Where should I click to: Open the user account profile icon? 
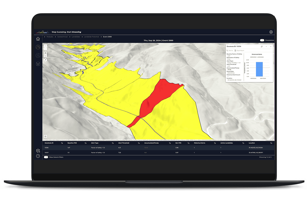click(271, 32)
